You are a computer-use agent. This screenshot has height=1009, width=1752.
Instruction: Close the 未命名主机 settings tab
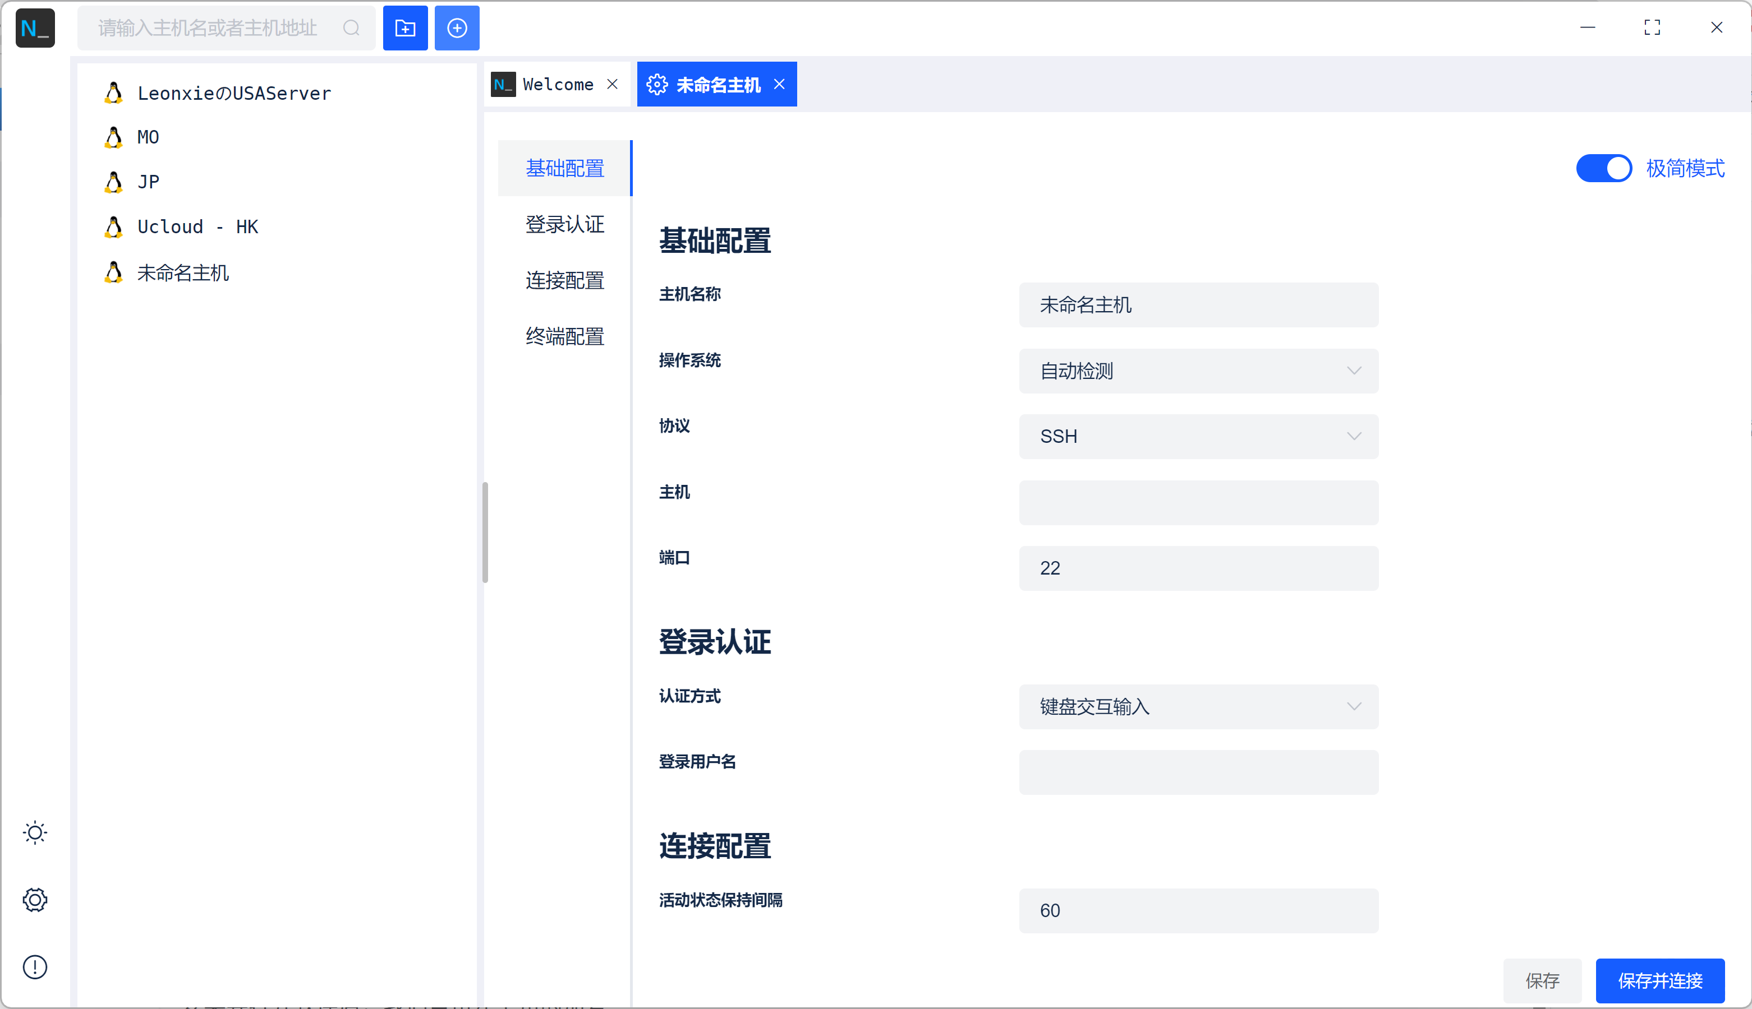coord(779,84)
